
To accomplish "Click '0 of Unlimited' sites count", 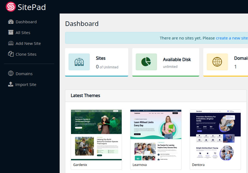I will point(107,67).
